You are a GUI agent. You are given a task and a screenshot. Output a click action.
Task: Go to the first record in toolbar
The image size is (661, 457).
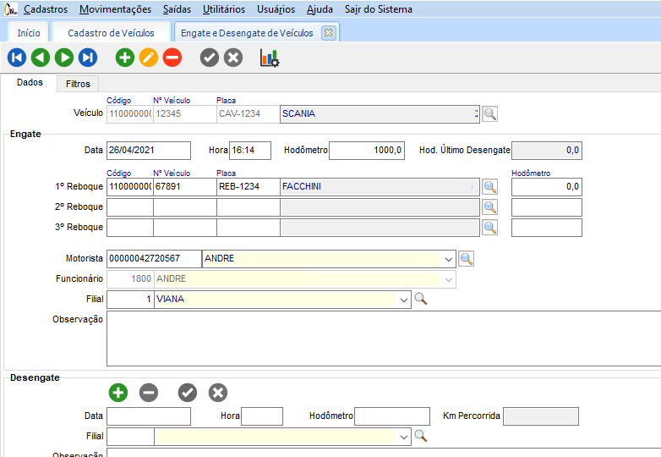click(x=16, y=58)
